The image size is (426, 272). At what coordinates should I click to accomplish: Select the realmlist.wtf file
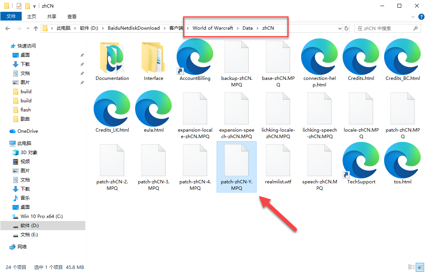point(278,164)
